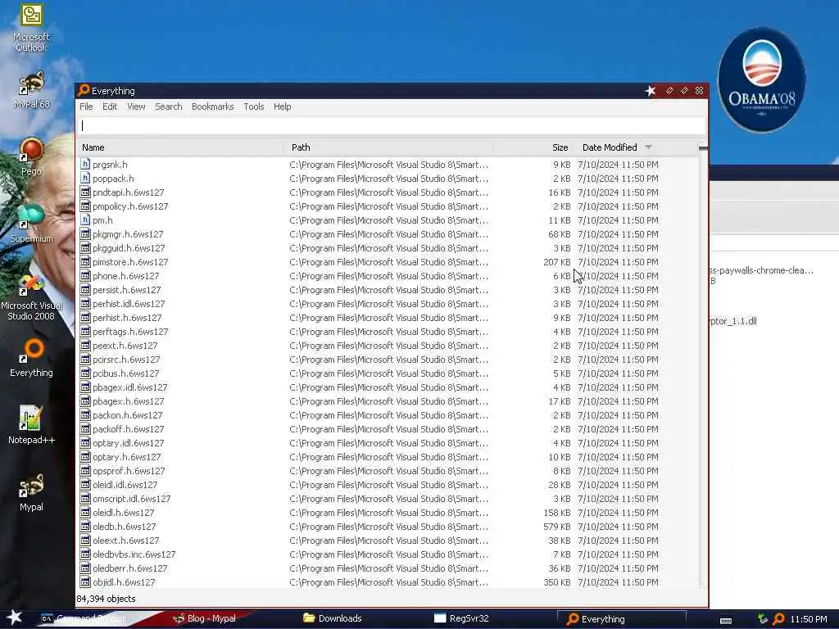This screenshot has height=629, width=839.
Task: Click the 84,394 objects status bar text
Action: click(106, 599)
